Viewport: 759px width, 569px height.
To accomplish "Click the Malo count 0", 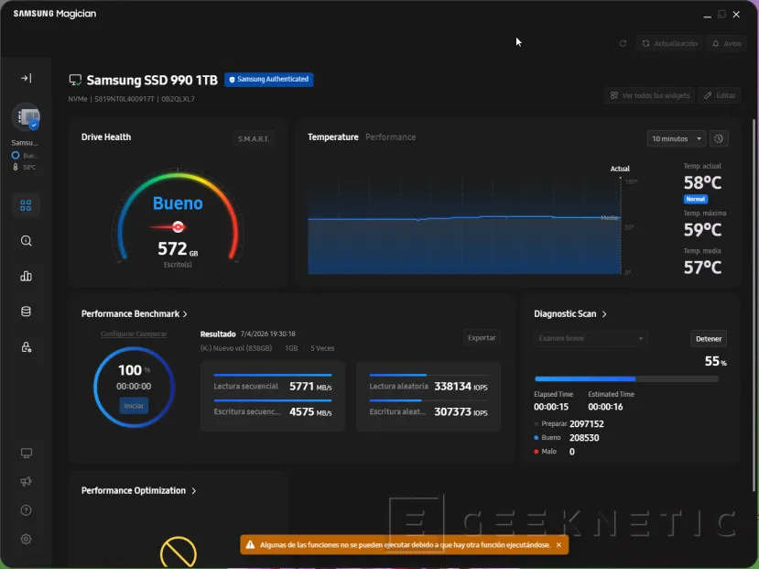I will tap(571, 452).
